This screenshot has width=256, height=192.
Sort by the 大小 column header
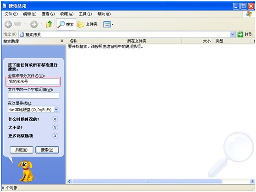(x=197, y=41)
